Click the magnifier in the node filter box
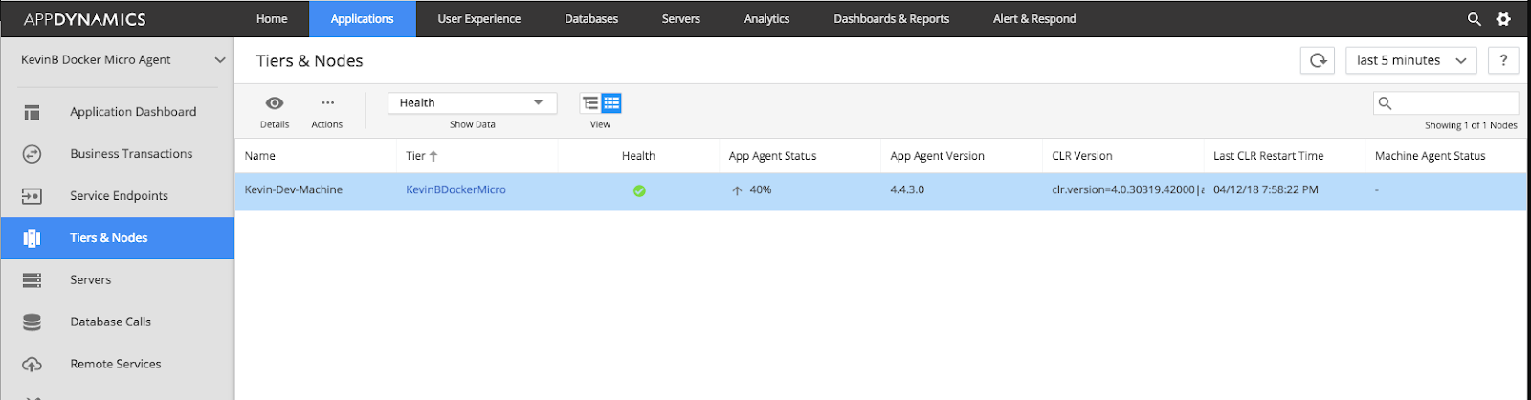Screen dimensions: 1531x400 [x=1385, y=103]
